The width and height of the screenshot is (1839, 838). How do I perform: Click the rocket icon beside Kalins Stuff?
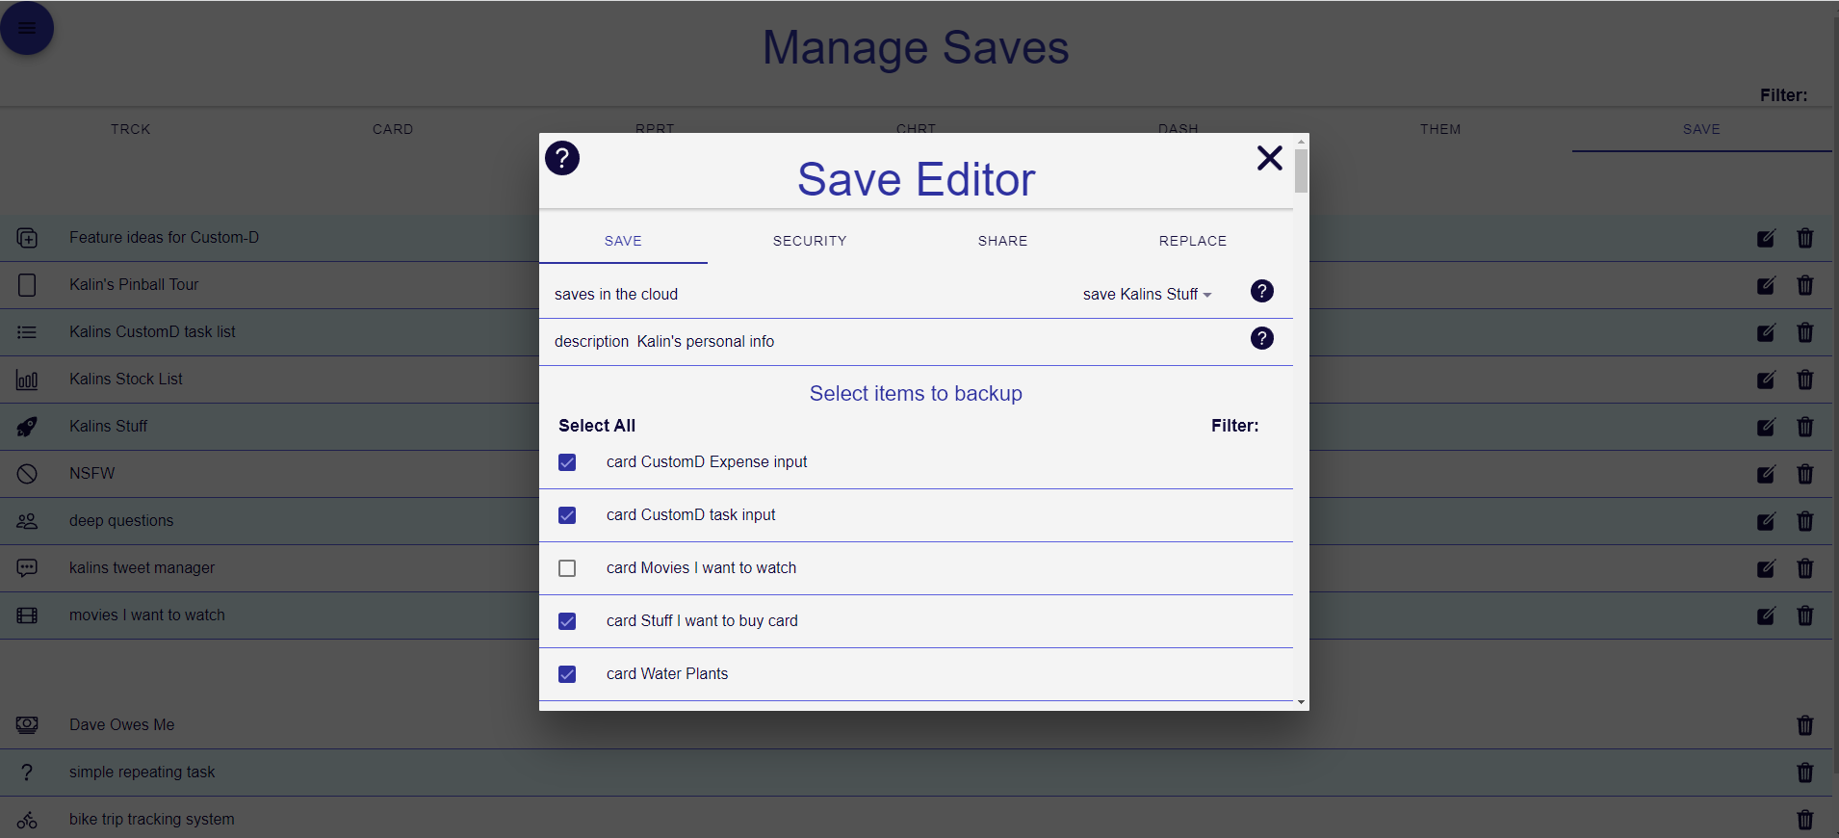point(27,427)
